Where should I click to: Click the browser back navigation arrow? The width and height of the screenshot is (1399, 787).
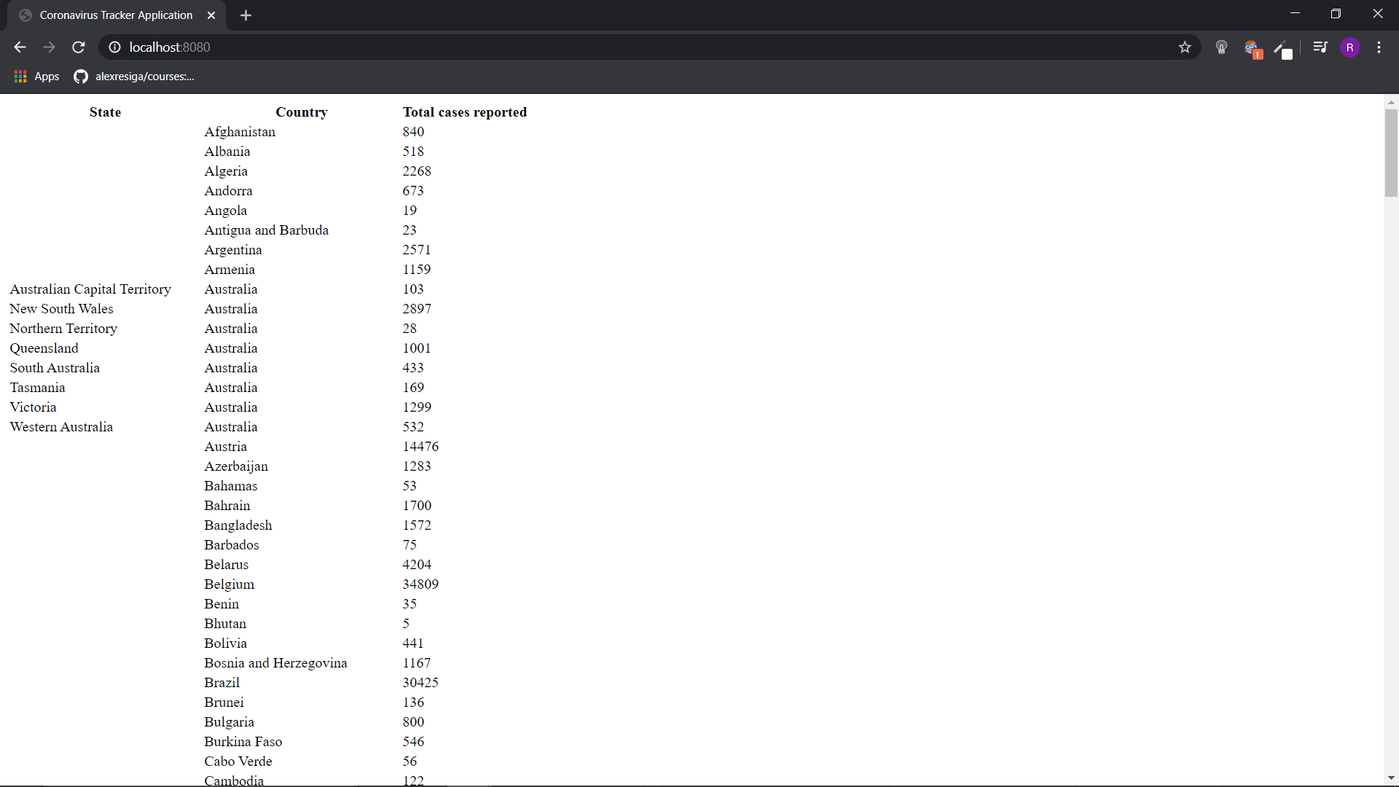coord(20,46)
